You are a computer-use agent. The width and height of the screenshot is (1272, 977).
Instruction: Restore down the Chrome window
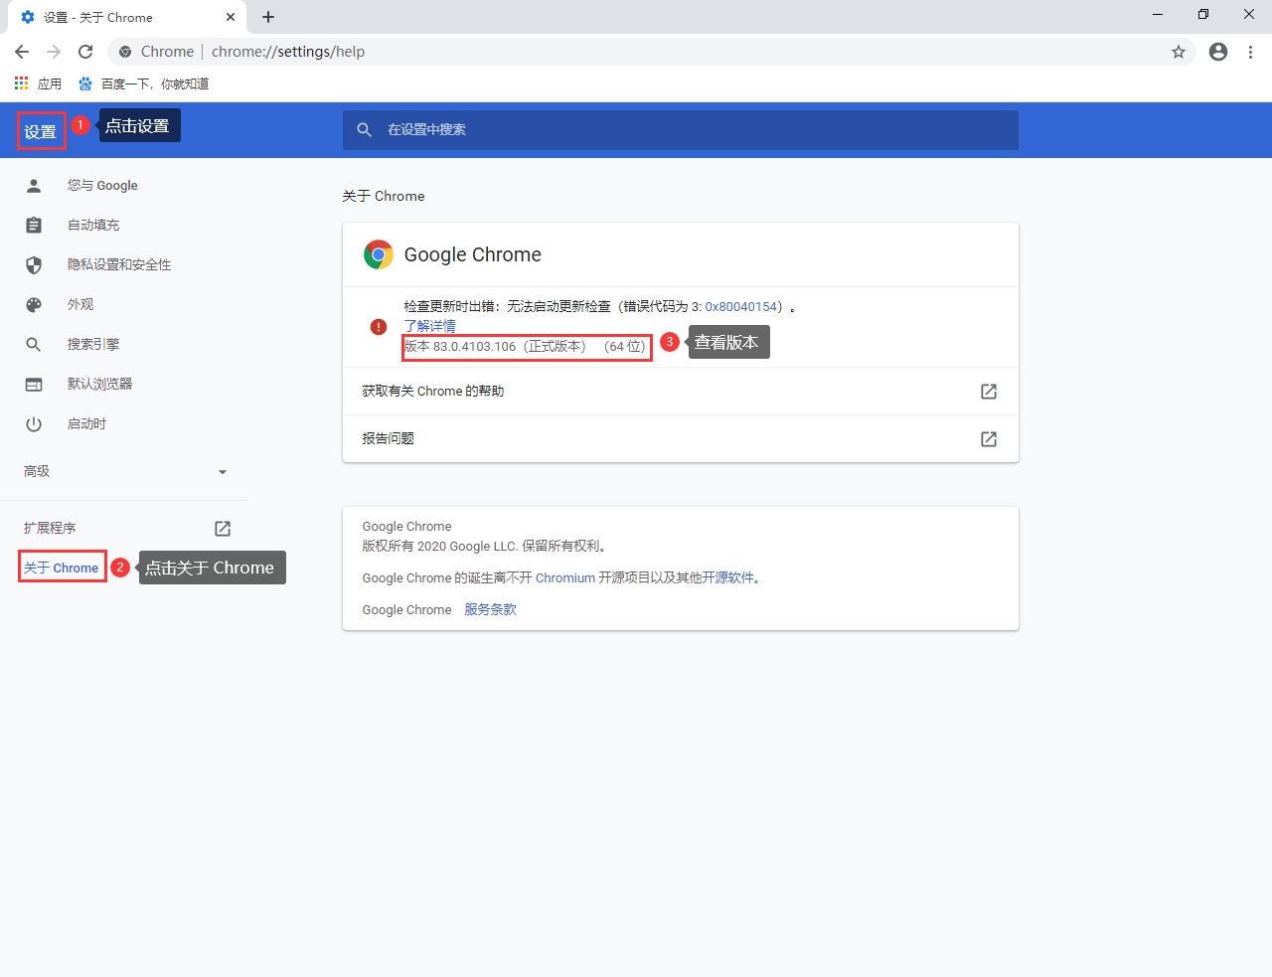(1203, 15)
